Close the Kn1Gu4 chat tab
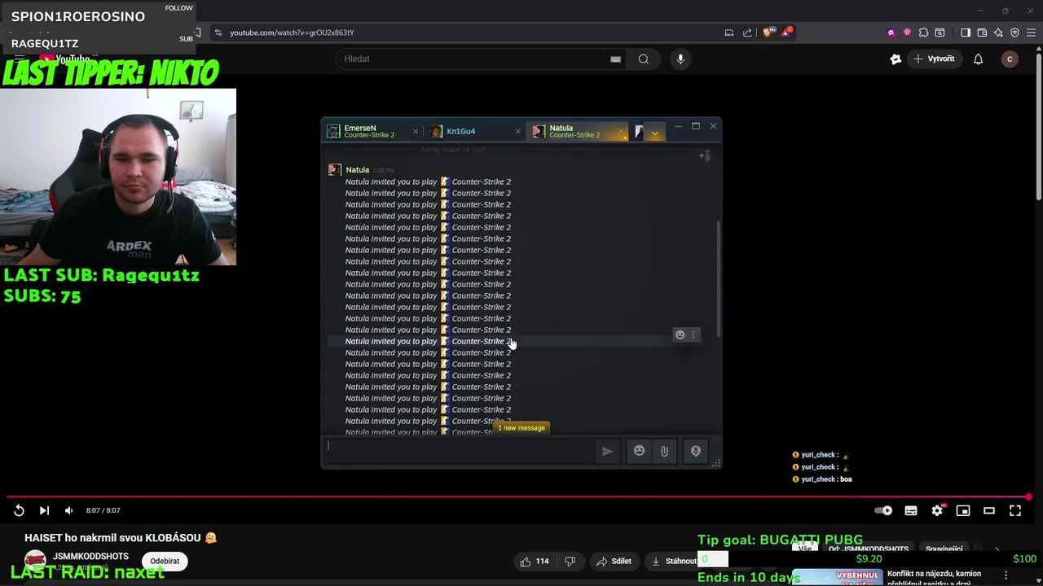This screenshot has height=586, width=1043. point(518,131)
